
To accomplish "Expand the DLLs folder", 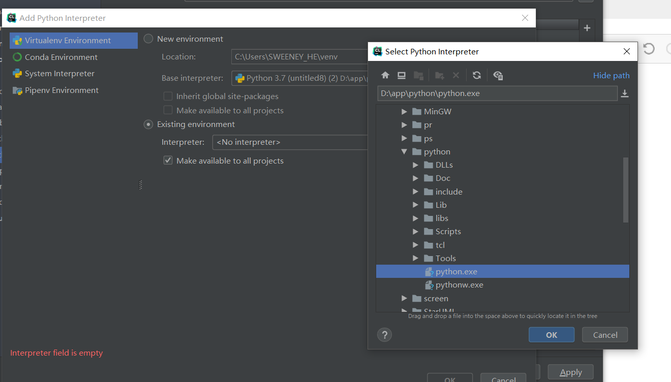I will (x=415, y=165).
